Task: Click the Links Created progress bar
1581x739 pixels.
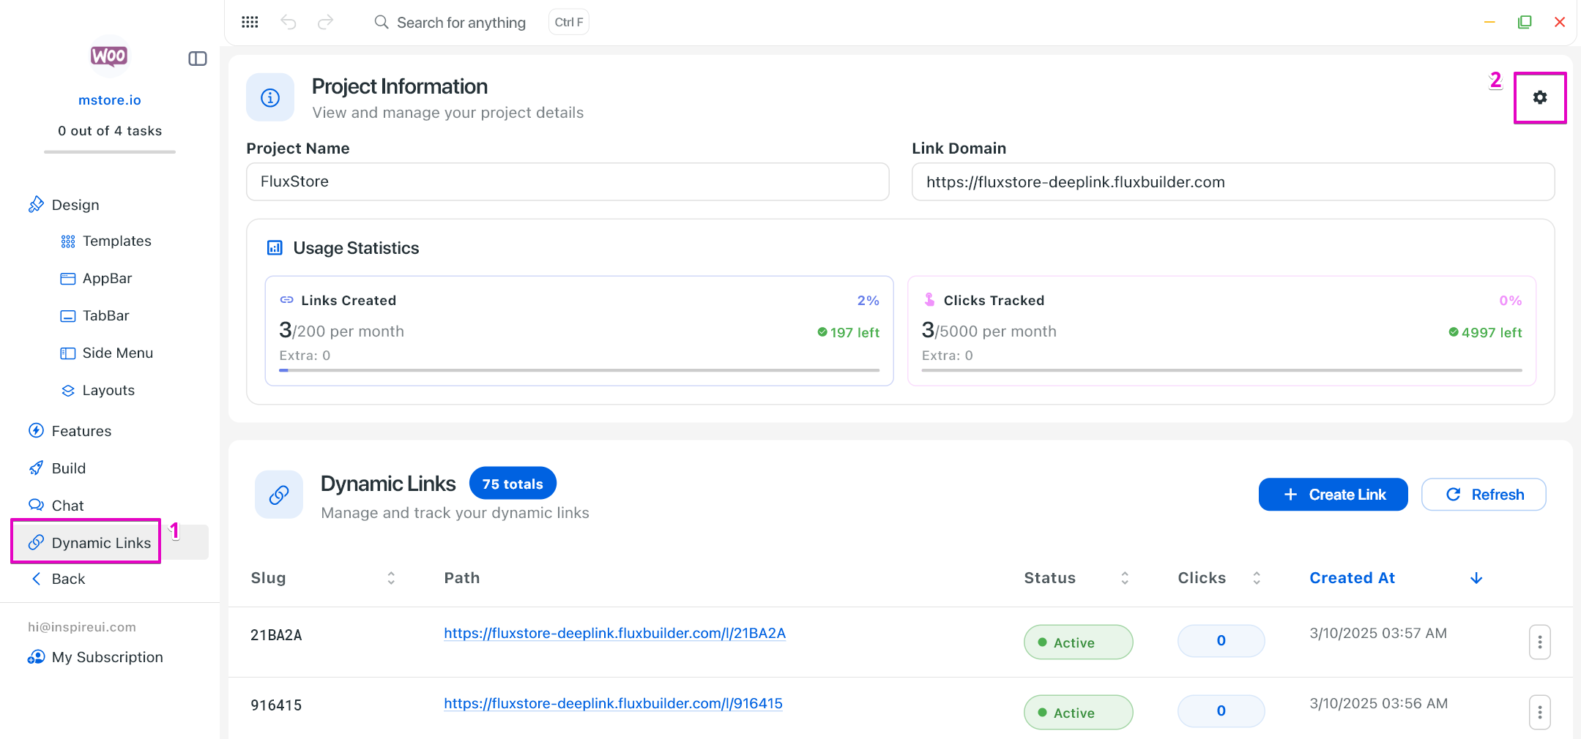Action: [x=579, y=370]
